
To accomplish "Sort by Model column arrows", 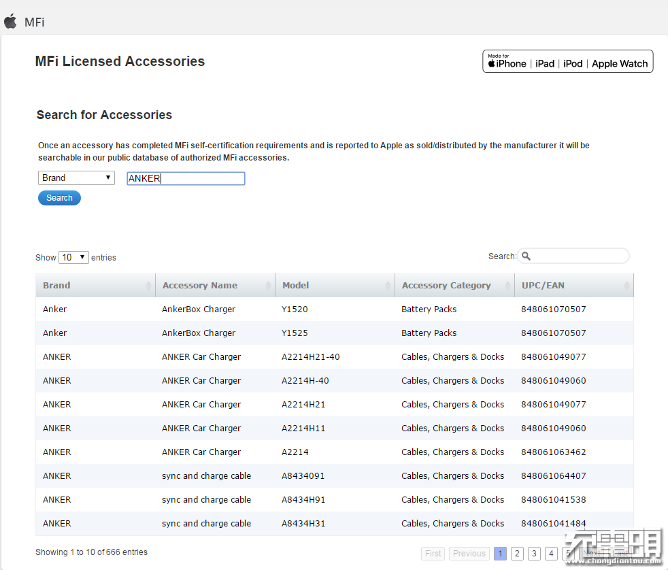I will (x=388, y=286).
